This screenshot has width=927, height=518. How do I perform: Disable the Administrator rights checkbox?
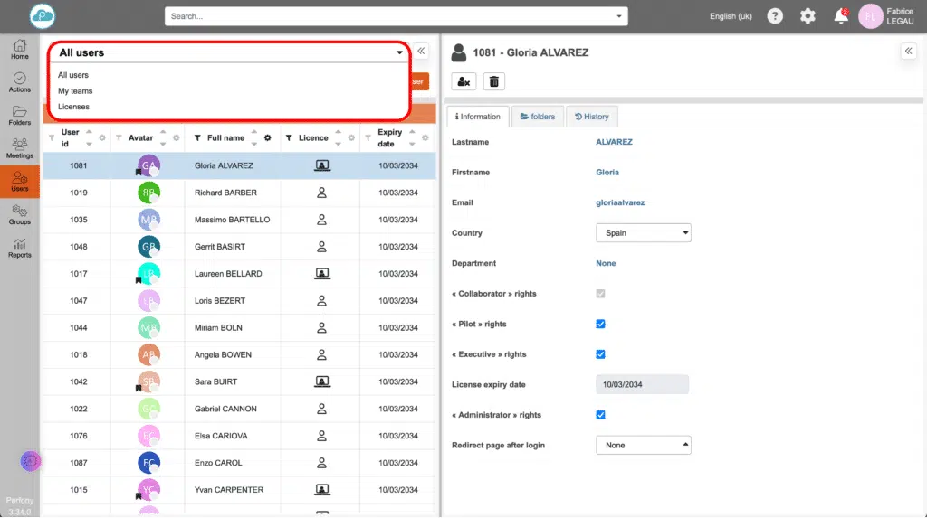pyautogui.click(x=600, y=415)
